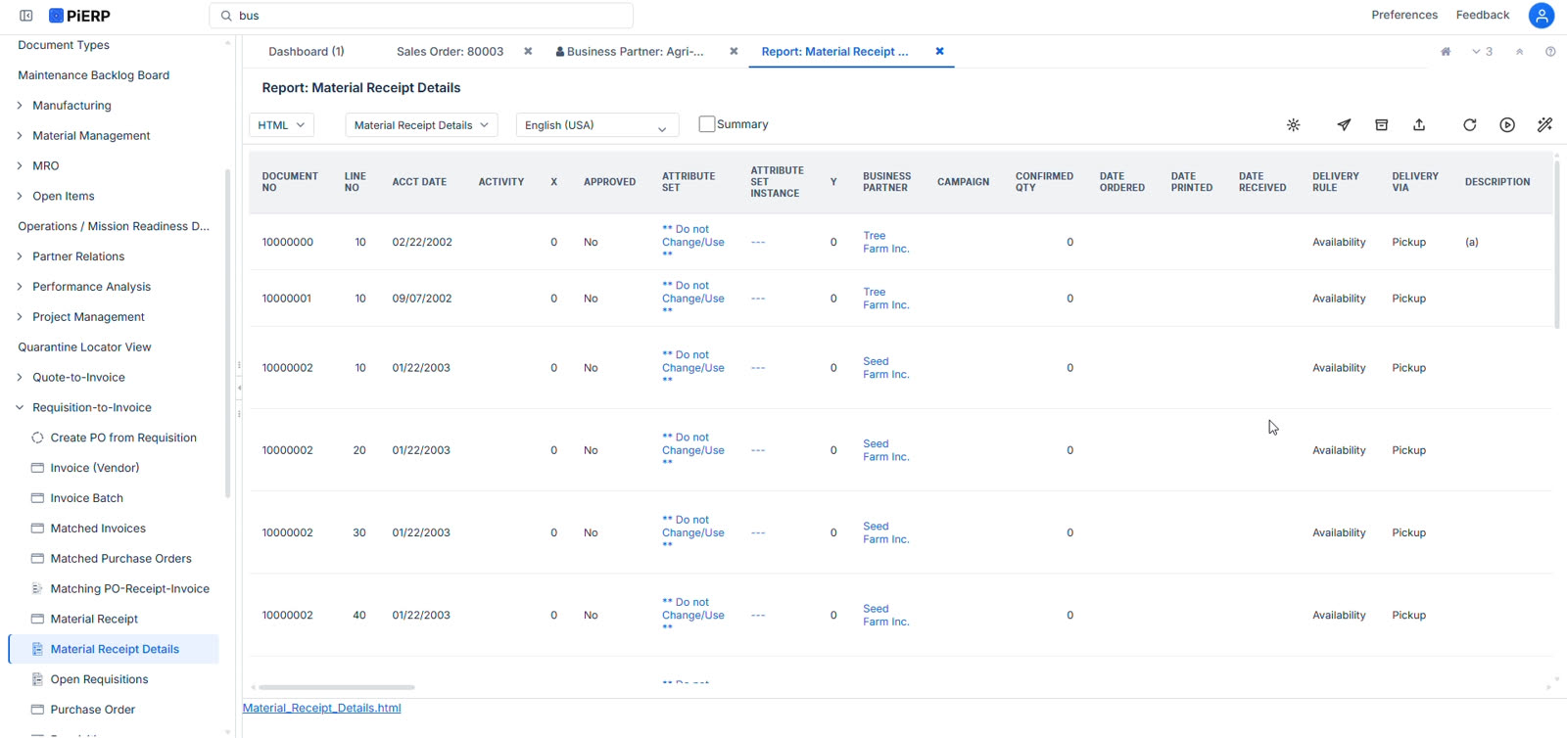Open the tab count dropdown showing 3
Viewport: 1567px width, 738px height.
1482,52
